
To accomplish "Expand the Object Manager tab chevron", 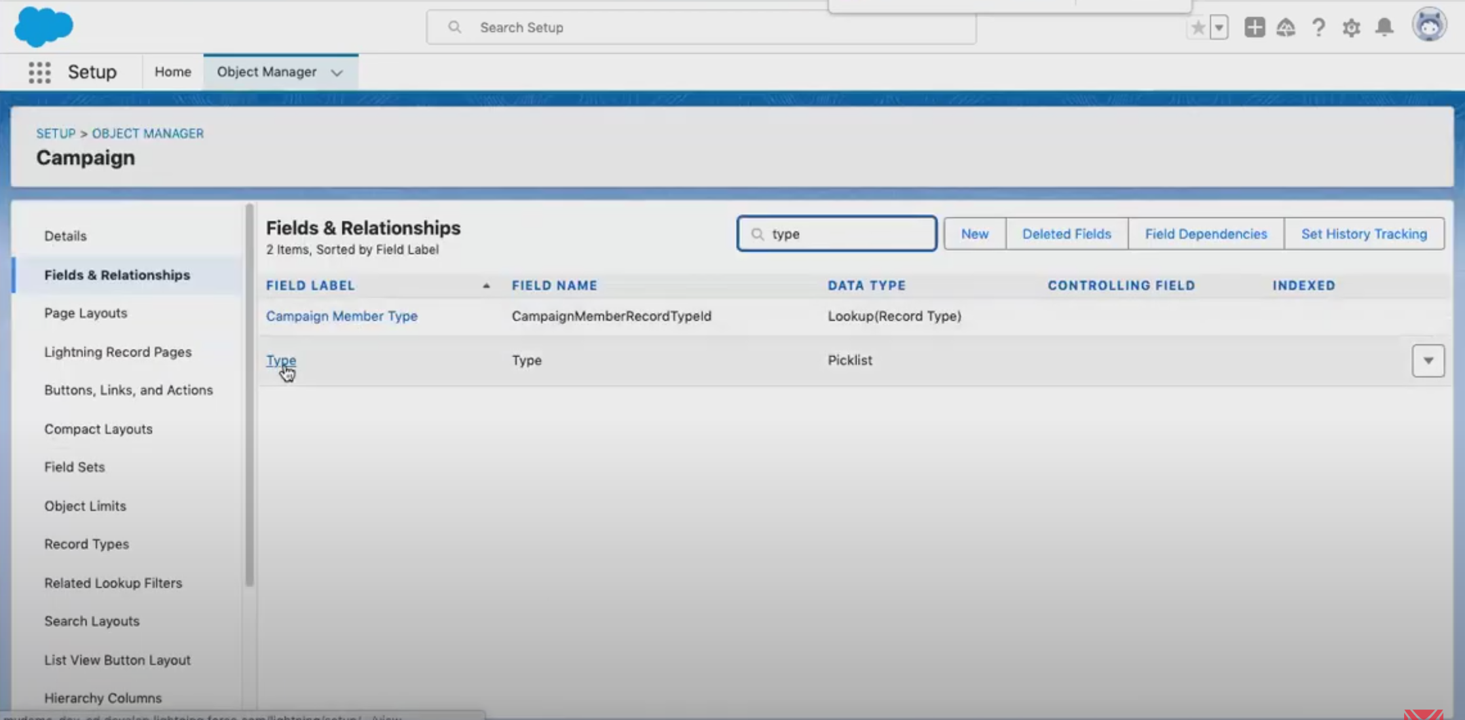I will pos(337,73).
